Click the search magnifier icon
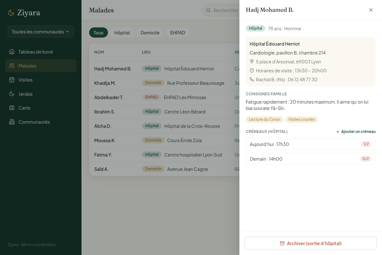The height and width of the screenshot is (255, 382). (209, 11)
